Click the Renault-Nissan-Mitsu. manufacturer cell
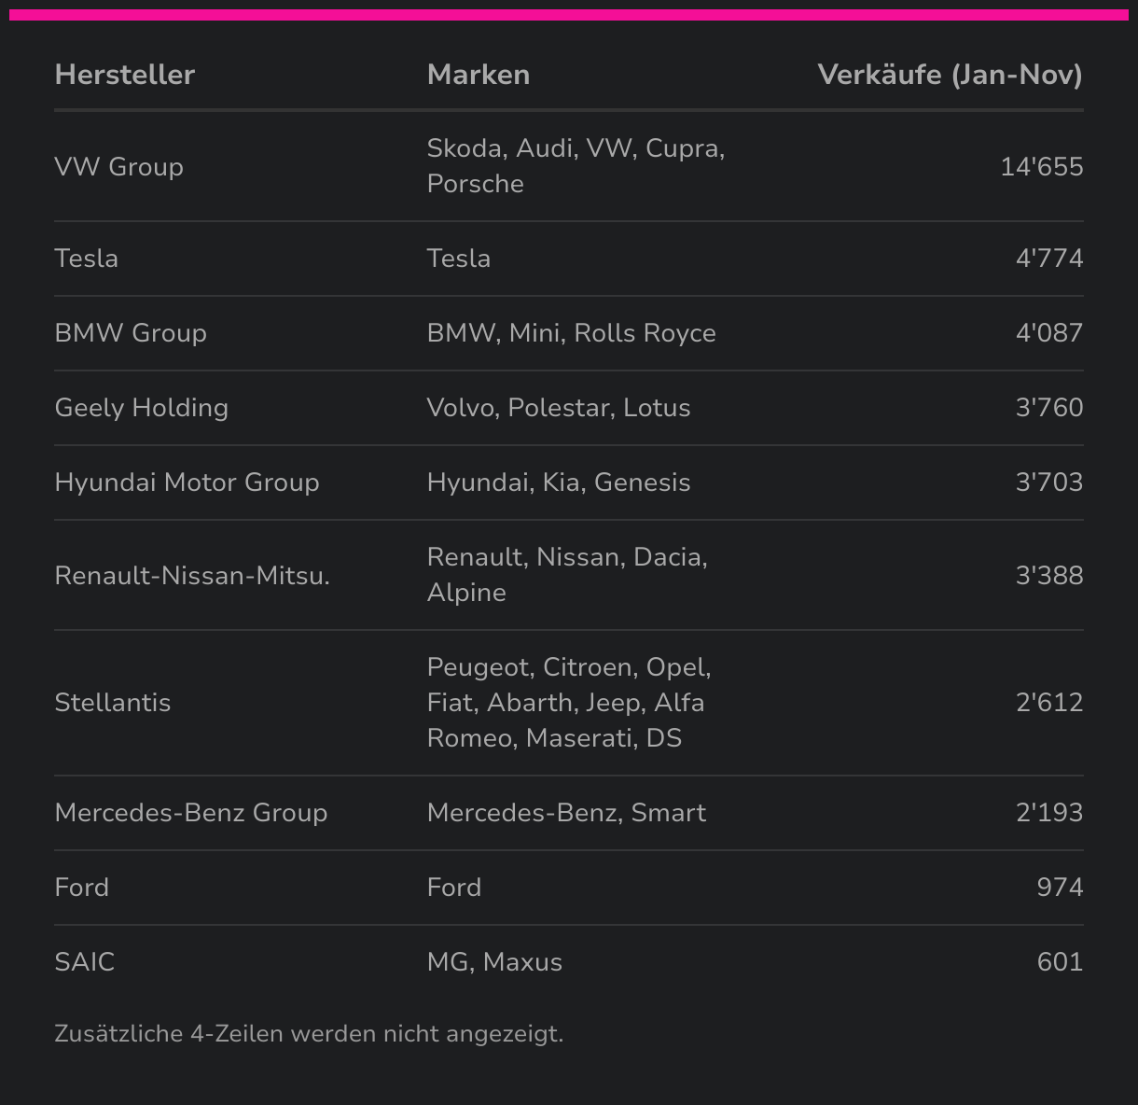 click(192, 576)
